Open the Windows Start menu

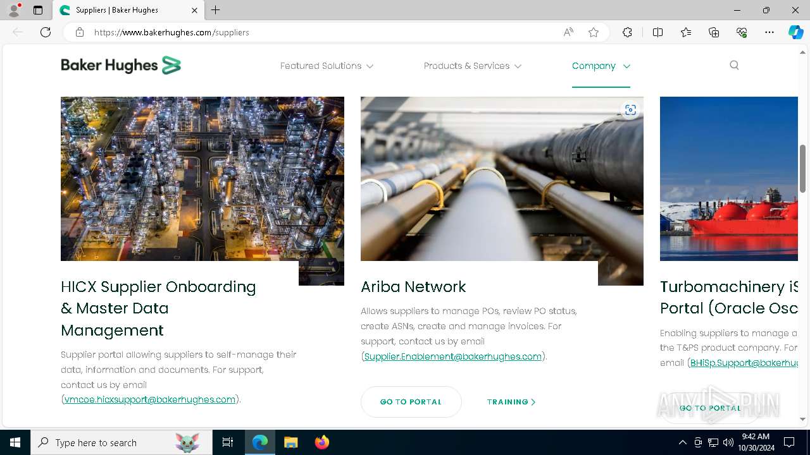point(15,442)
